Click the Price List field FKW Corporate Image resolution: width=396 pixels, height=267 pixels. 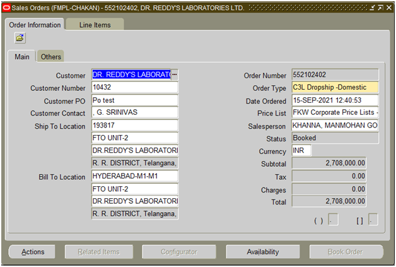point(335,112)
